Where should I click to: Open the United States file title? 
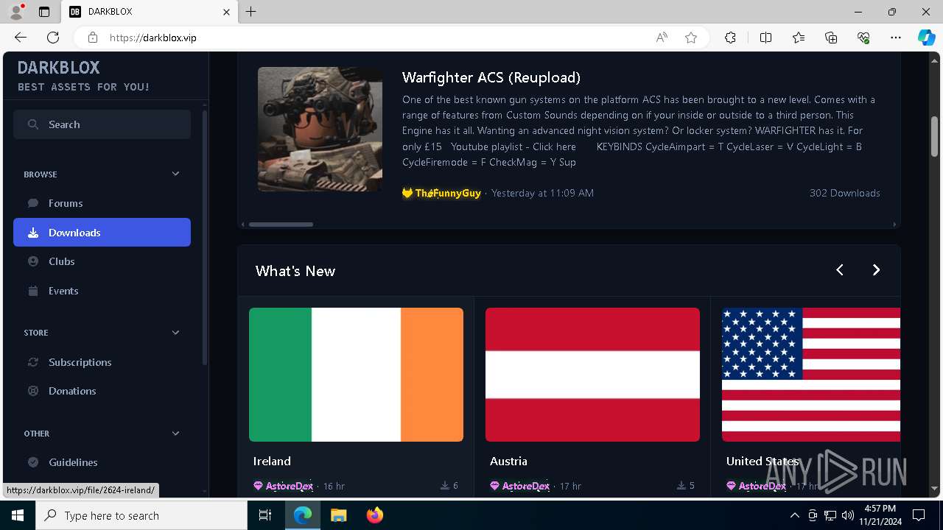[763, 461]
